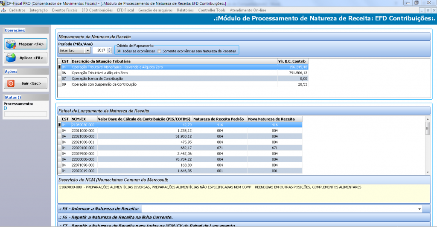Open the Controller Tools menu
The width and height of the screenshot is (437, 227).
point(212,10)
